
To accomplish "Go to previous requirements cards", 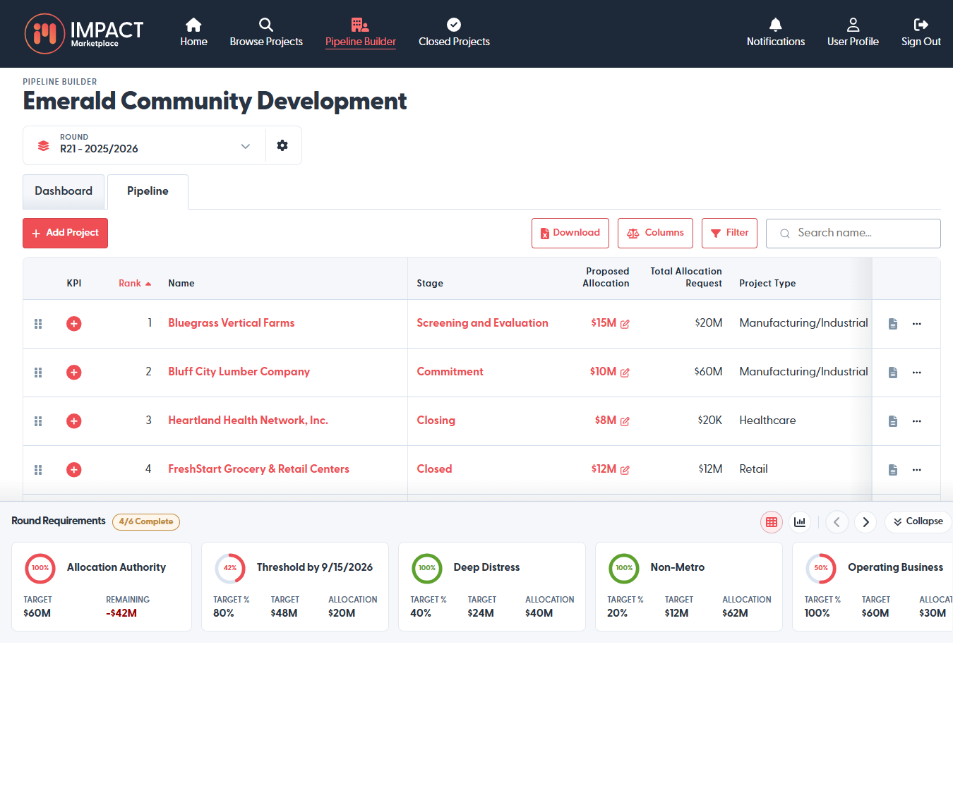I will [x=837, y=522].
